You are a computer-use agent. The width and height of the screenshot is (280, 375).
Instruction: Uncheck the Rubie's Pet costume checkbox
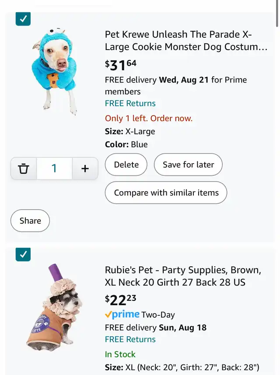tap(23, 254)
